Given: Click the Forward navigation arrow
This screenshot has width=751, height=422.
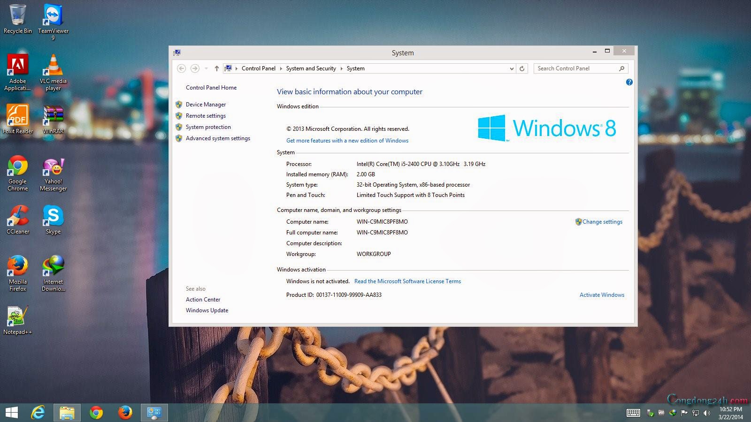Looking at the screenshot, I should pos(195,68).
